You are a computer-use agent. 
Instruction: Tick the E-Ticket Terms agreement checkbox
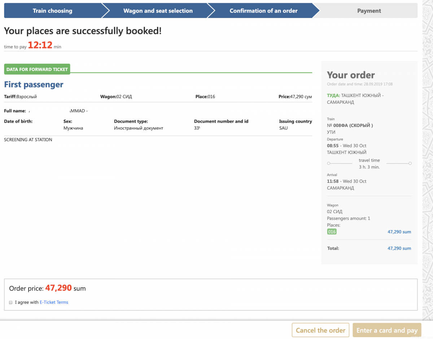click(11, 303)
